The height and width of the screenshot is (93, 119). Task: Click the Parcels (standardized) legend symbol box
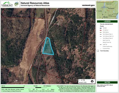coord(98,24)
